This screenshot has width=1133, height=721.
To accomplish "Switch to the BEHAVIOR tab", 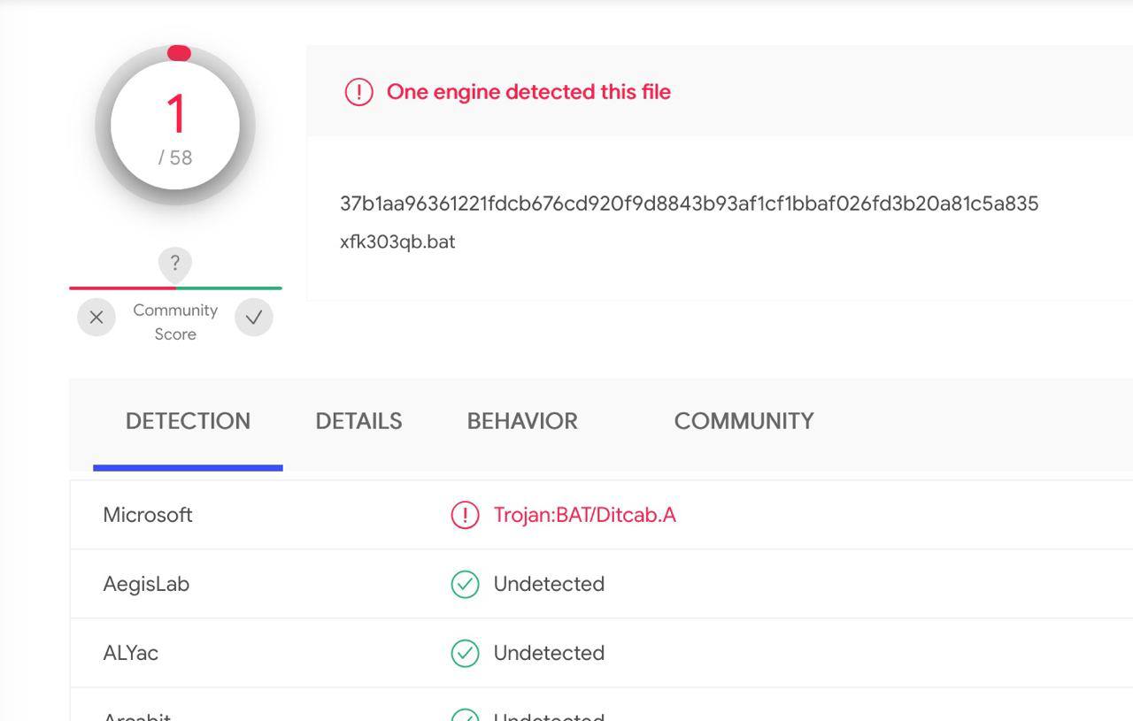I will (522, 421).
